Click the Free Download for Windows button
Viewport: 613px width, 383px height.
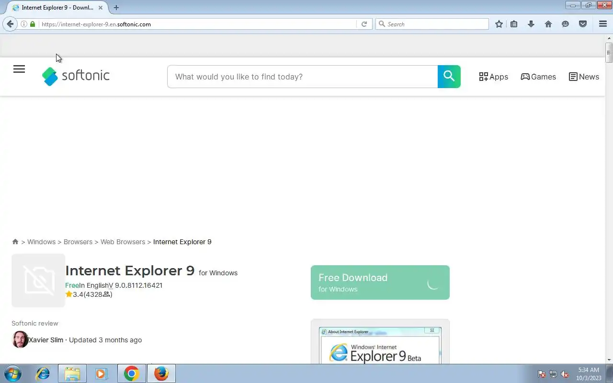coord(380,282)
